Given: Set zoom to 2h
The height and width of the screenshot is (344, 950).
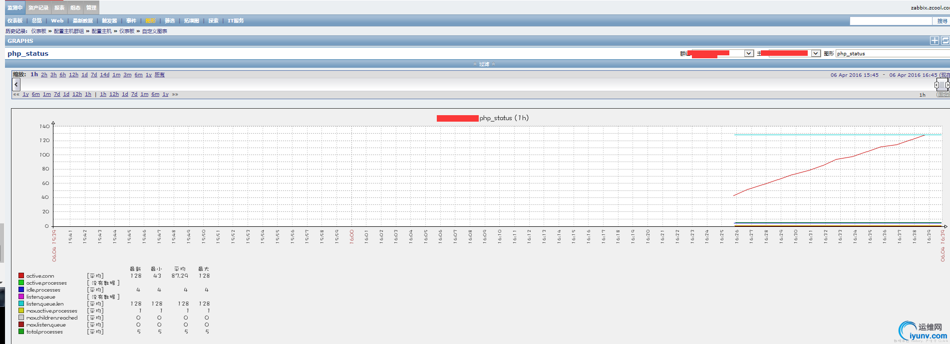Looking at the screenshot, I should pyautogui.click(x=44, y=75).
